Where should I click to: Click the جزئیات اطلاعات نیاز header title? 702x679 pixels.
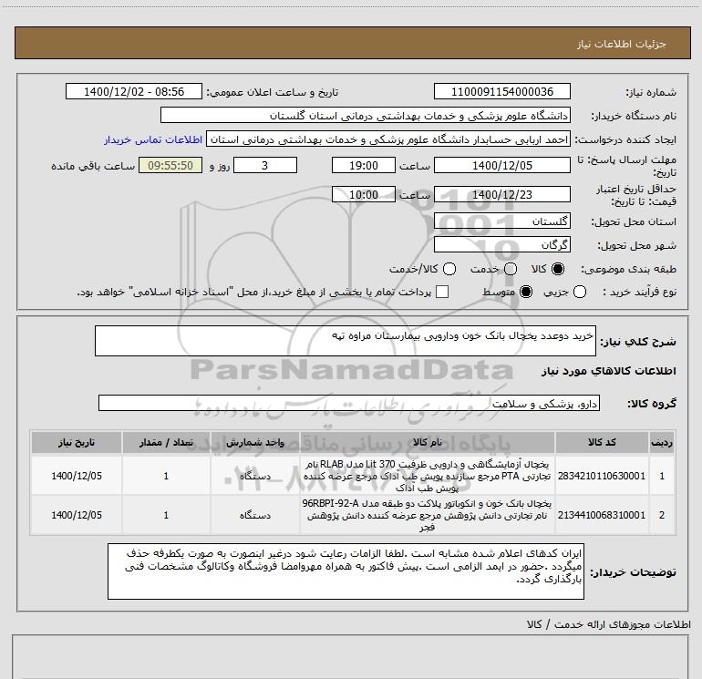click(622, 44)
